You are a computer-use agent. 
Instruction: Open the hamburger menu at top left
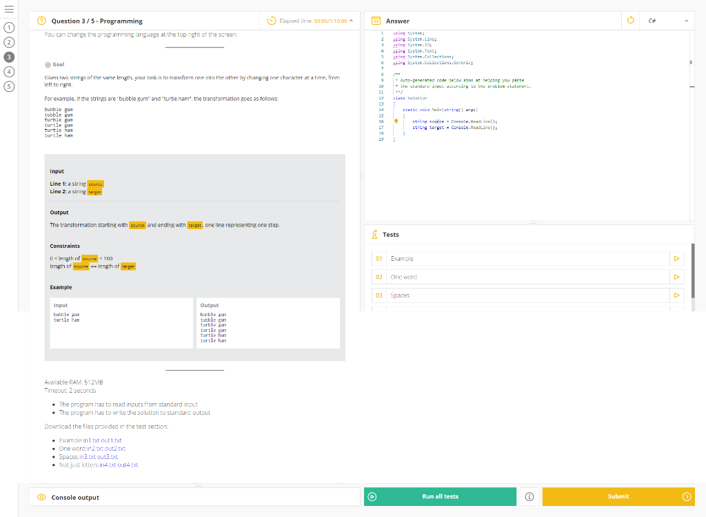(10, 8)
